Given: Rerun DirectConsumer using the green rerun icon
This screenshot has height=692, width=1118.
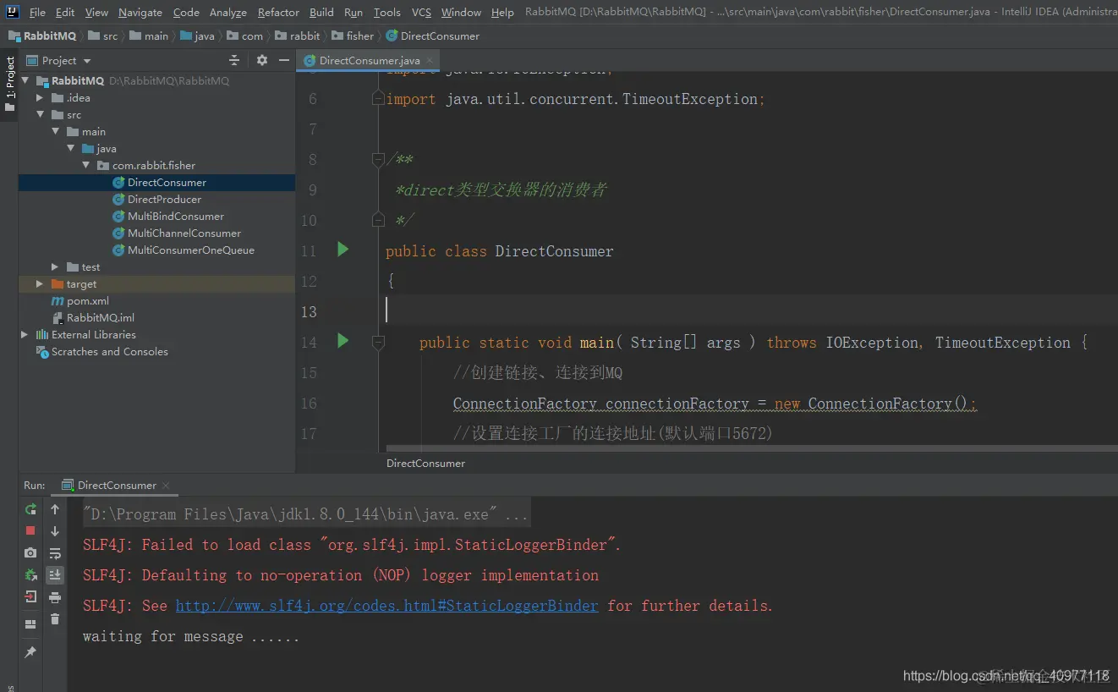Looking at the screenshot, I should point(30,509).
